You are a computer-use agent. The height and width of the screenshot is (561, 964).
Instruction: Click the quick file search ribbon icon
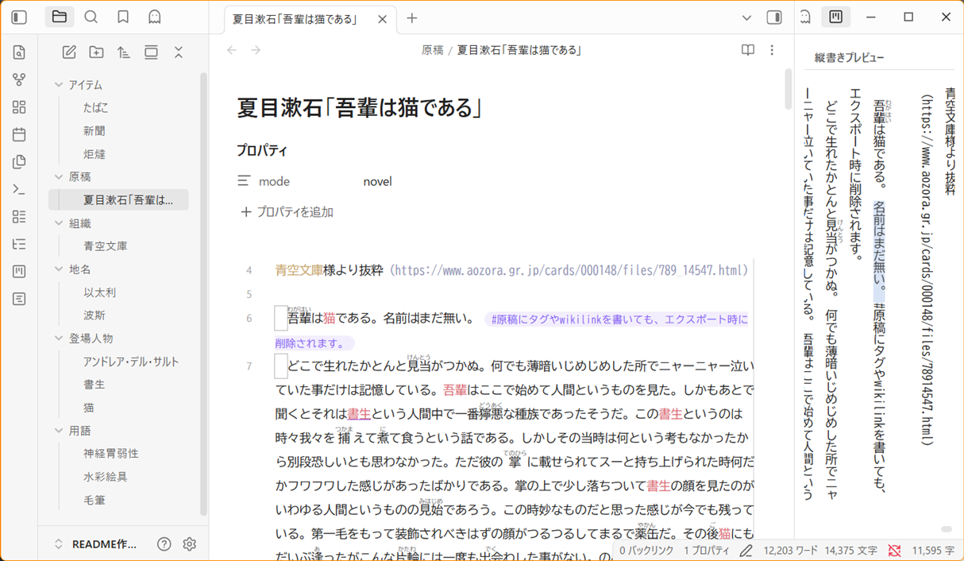click(x=19, y=52)
